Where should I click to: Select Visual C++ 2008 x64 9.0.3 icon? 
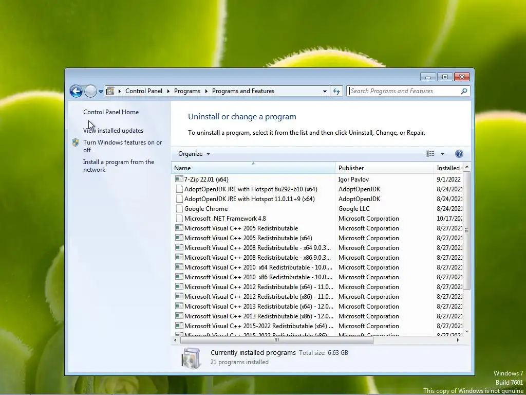(x=179, y=247)
